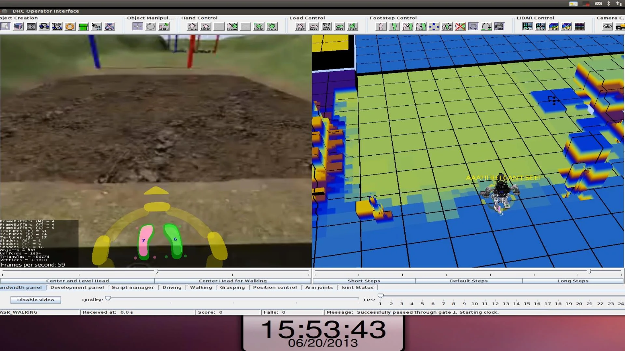Image resolution: width=625 pixels, height=351 pixels.
Task: Choose Default Steps
Action: 469,281
